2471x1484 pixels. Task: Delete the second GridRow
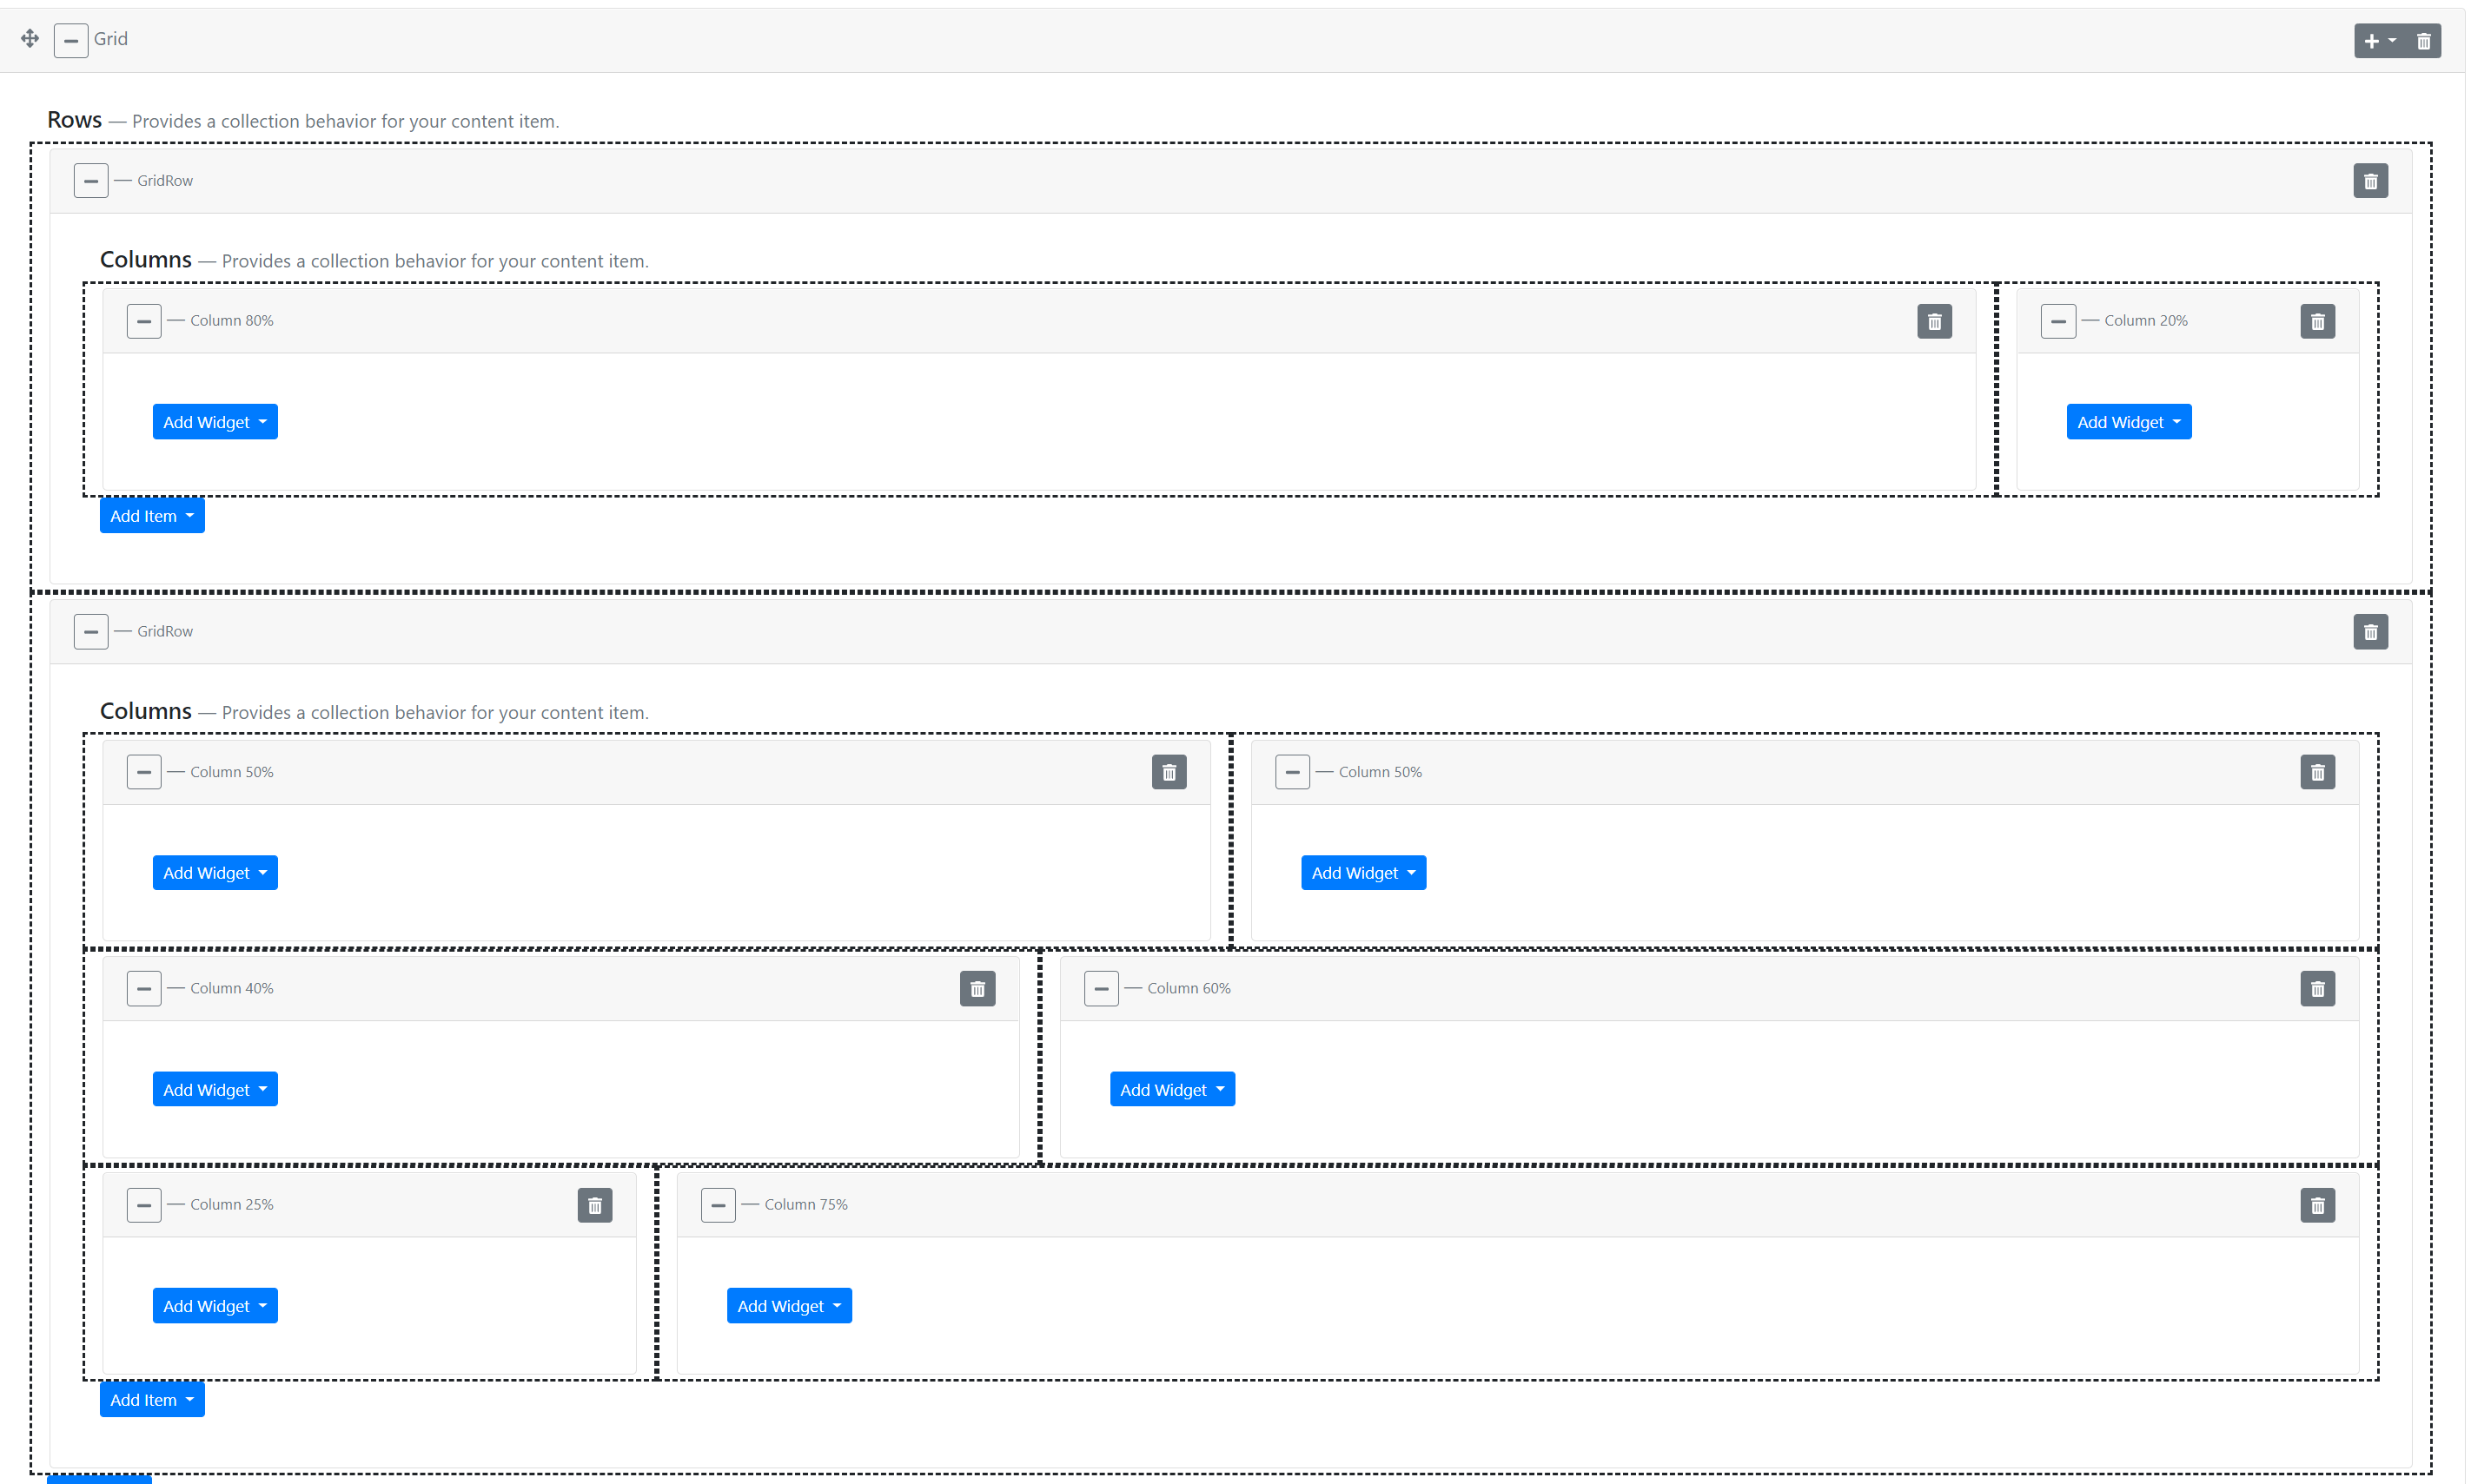point(2371,632)
